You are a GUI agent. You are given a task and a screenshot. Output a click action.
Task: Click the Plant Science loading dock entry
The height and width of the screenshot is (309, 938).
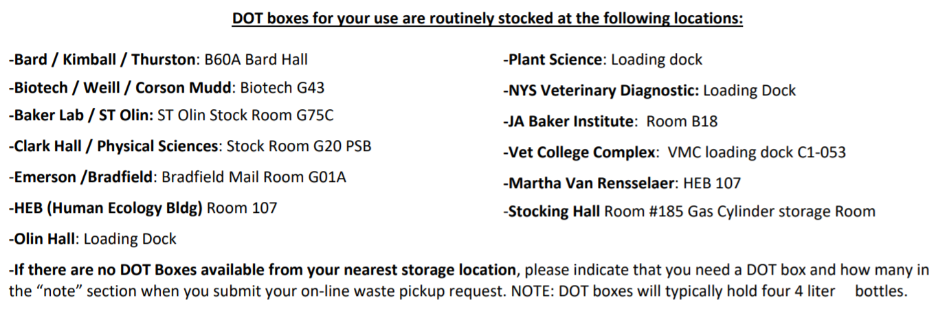tap(603, 60)
